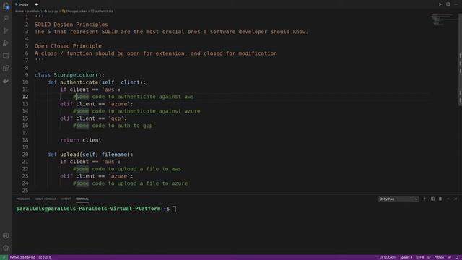
Task: Change the LF end of line sequence
Action: [x=429, y=257]
